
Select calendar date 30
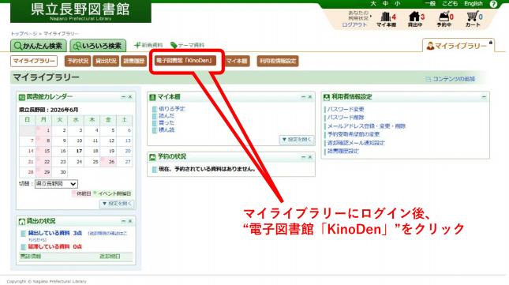pyautogui.click(x=59, y=172)
